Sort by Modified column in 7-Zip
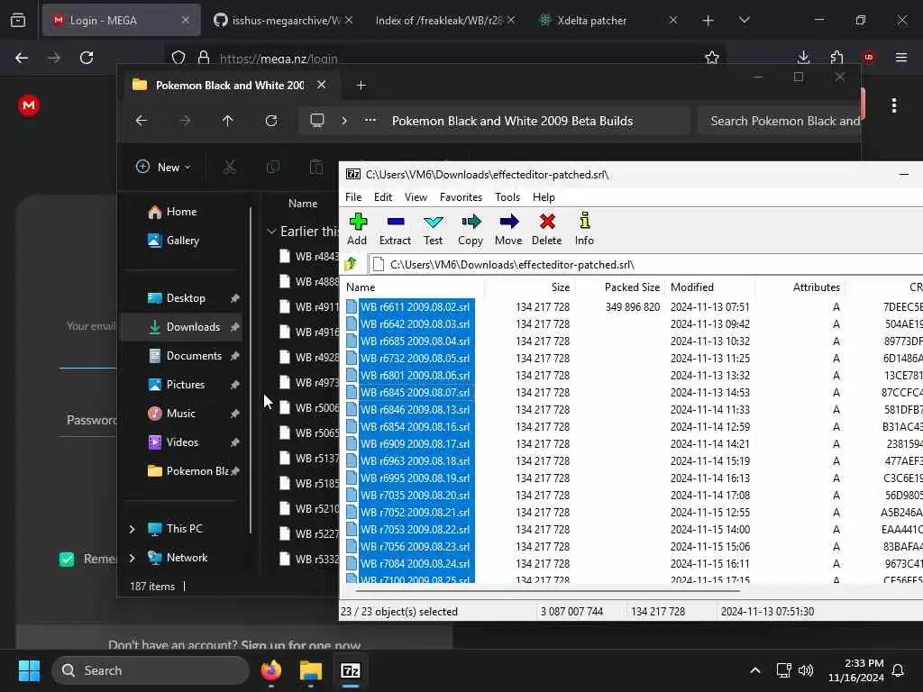 [710, 287]
